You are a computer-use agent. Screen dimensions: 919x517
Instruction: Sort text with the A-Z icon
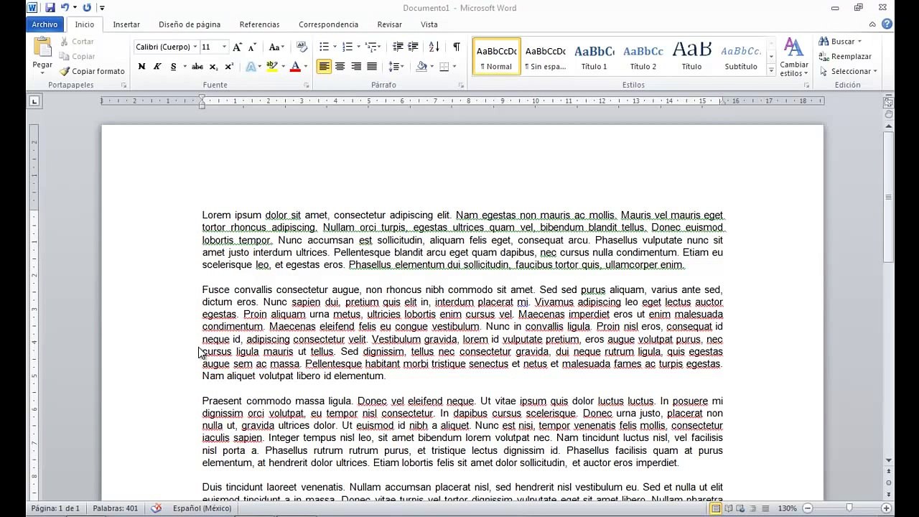[434, 47]
